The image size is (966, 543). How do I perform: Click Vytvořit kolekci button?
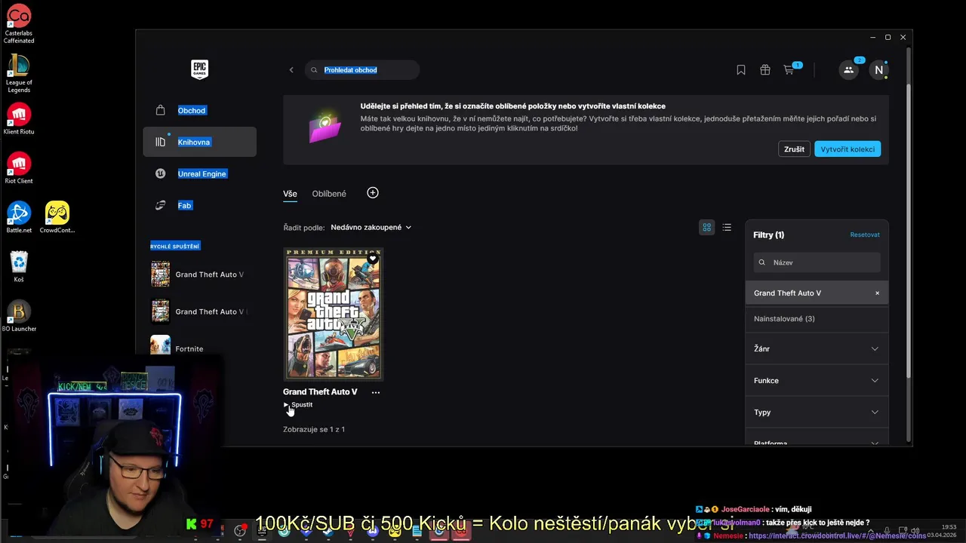pos(848,149)
